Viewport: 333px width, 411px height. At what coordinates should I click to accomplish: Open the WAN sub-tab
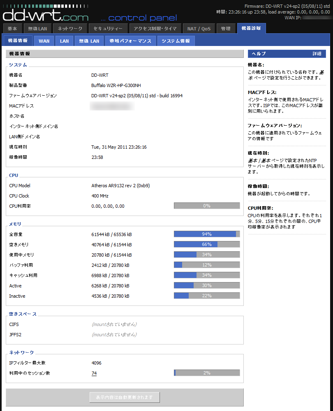point(44,41)
